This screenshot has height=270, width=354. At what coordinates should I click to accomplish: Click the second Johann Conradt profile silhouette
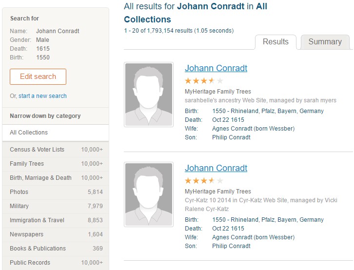[x=148, y=194]
